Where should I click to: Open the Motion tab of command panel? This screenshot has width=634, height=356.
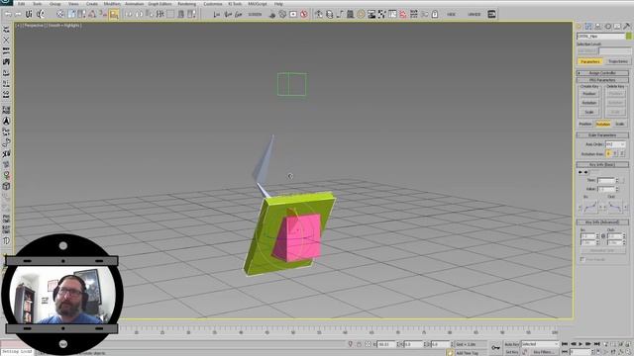[607, 27]
